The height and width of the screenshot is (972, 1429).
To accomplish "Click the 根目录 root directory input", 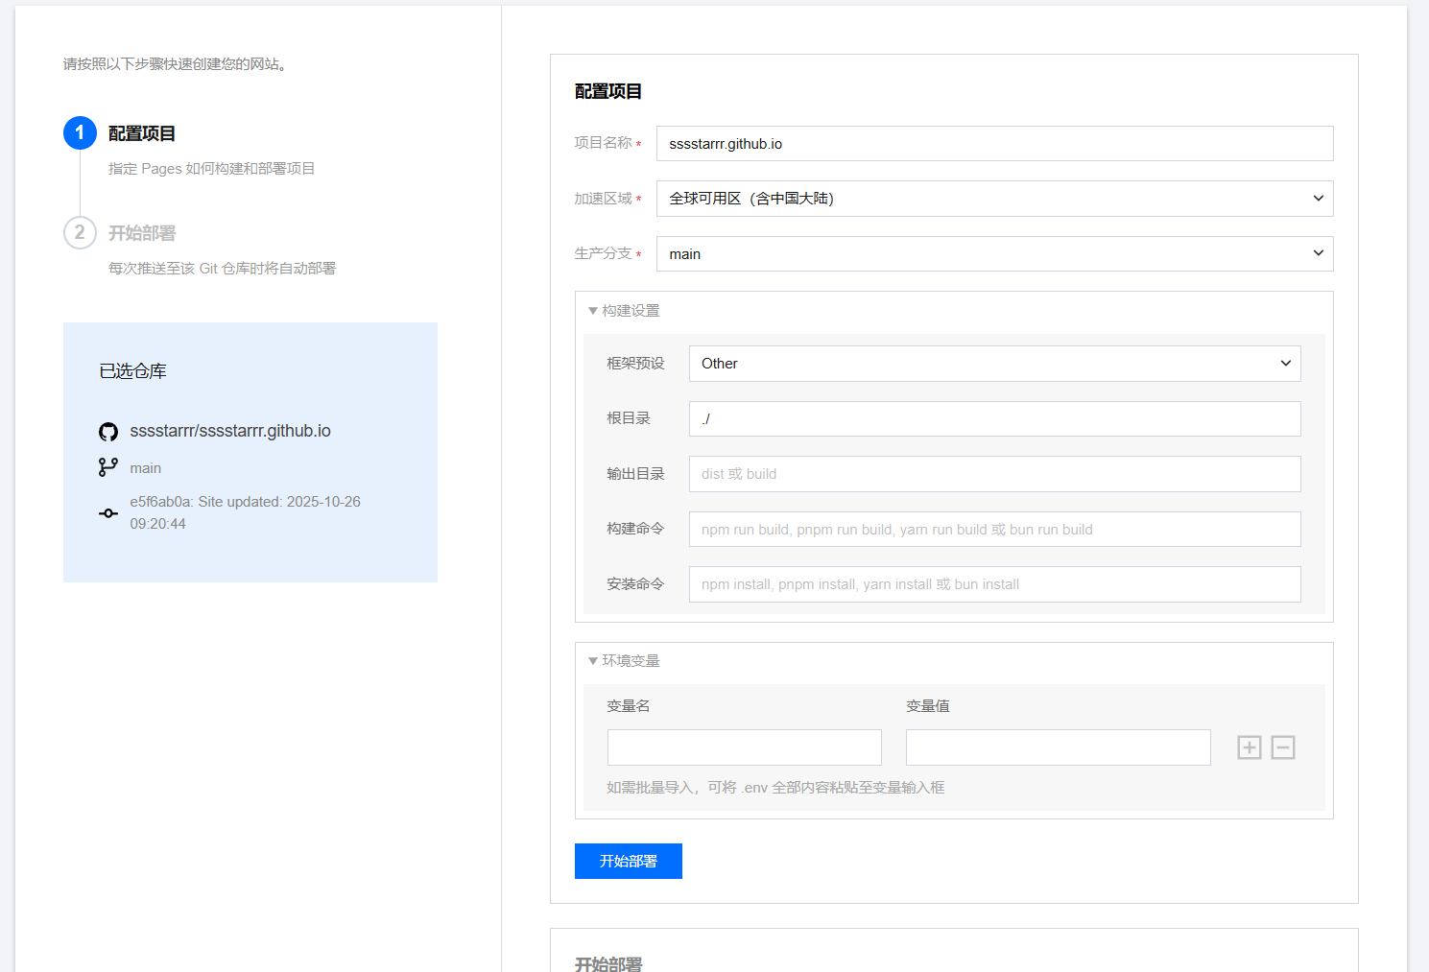I will (994, 419).
